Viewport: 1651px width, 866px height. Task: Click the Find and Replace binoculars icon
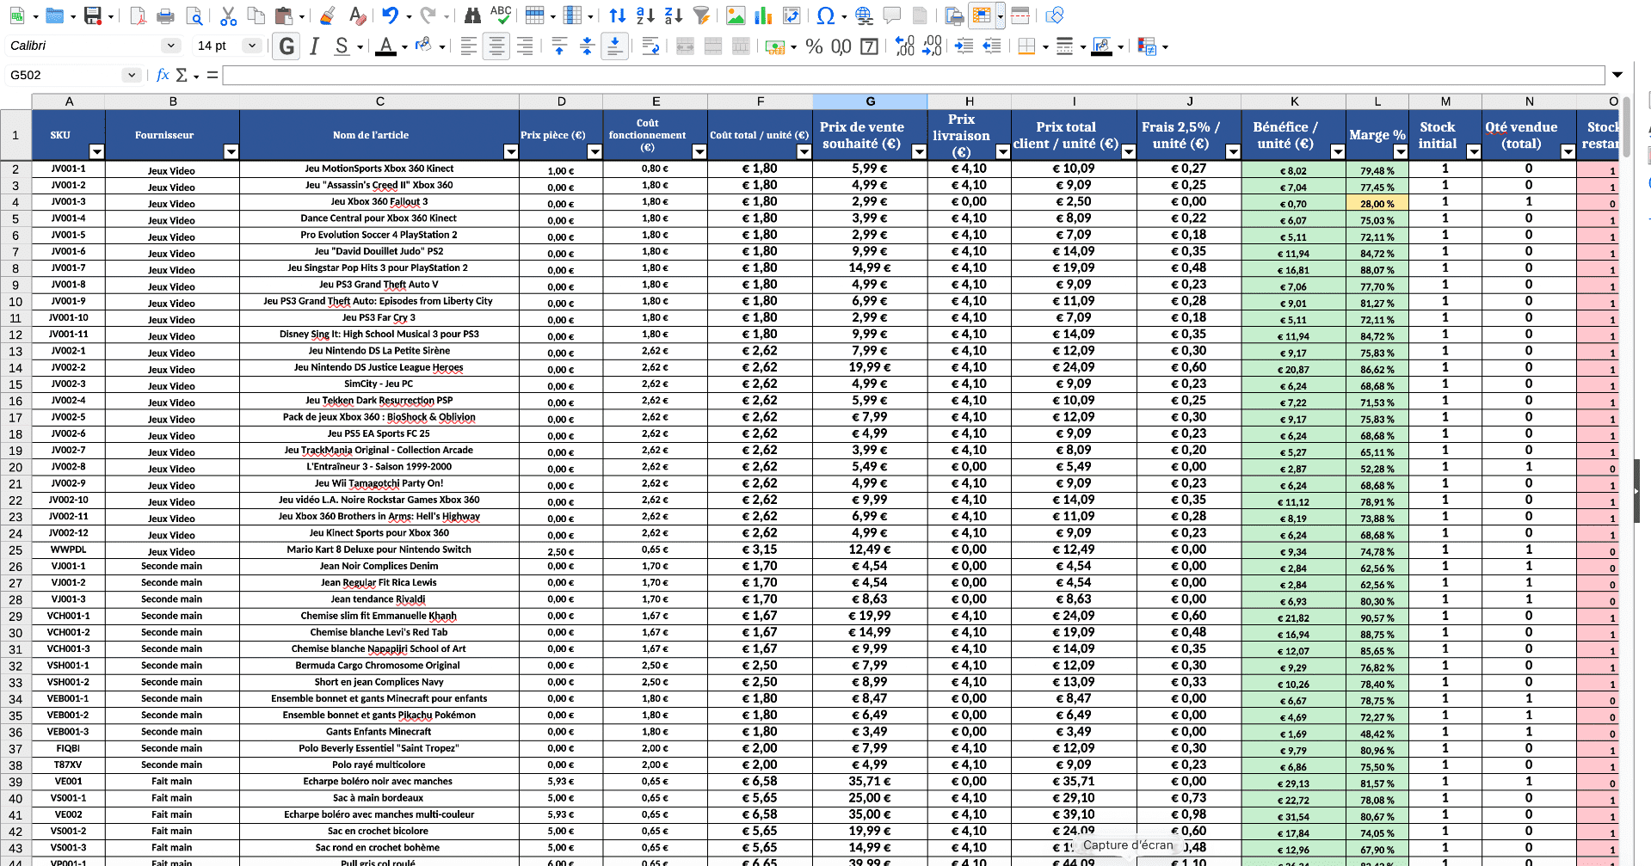(x=472, y=15)
